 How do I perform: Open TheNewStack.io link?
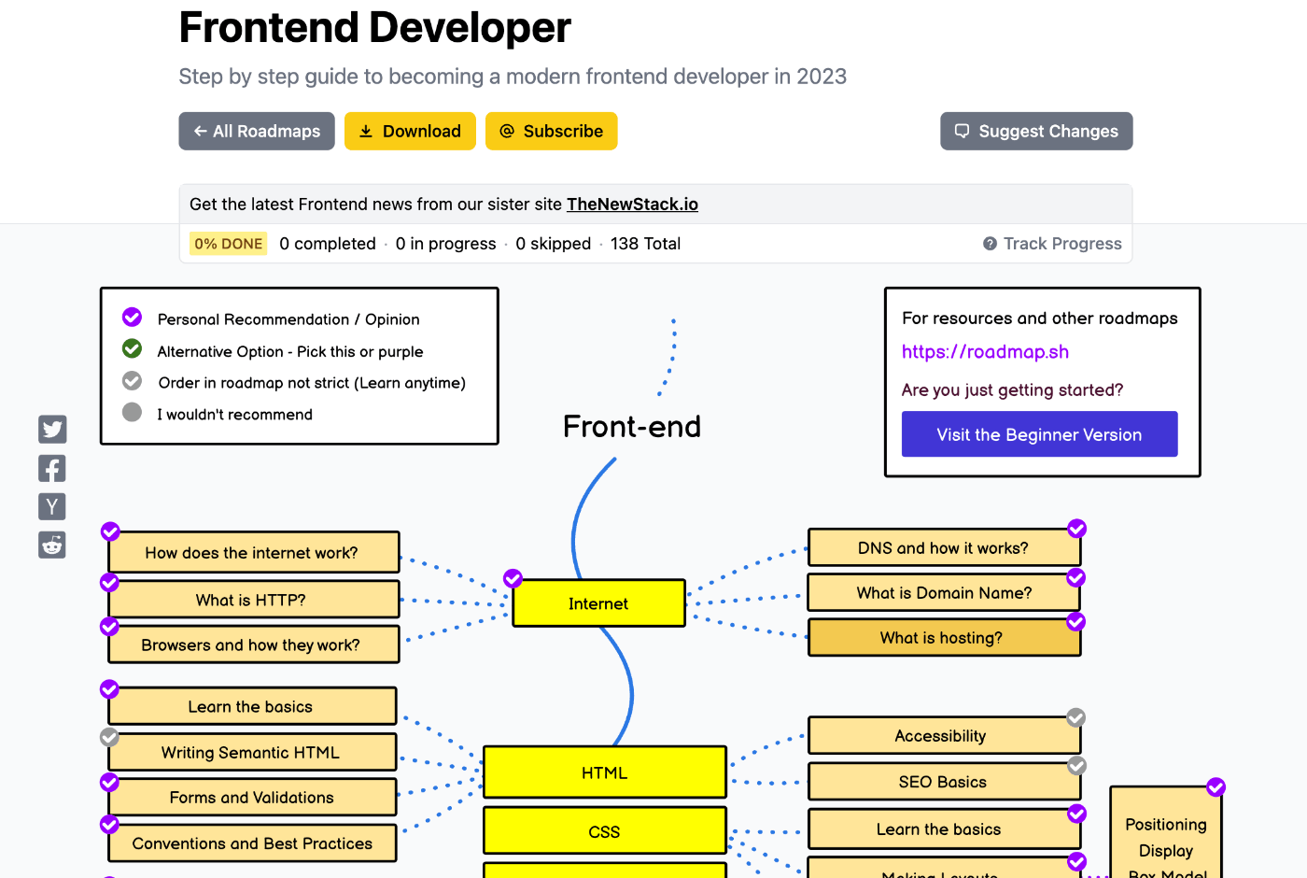[632, 205]
